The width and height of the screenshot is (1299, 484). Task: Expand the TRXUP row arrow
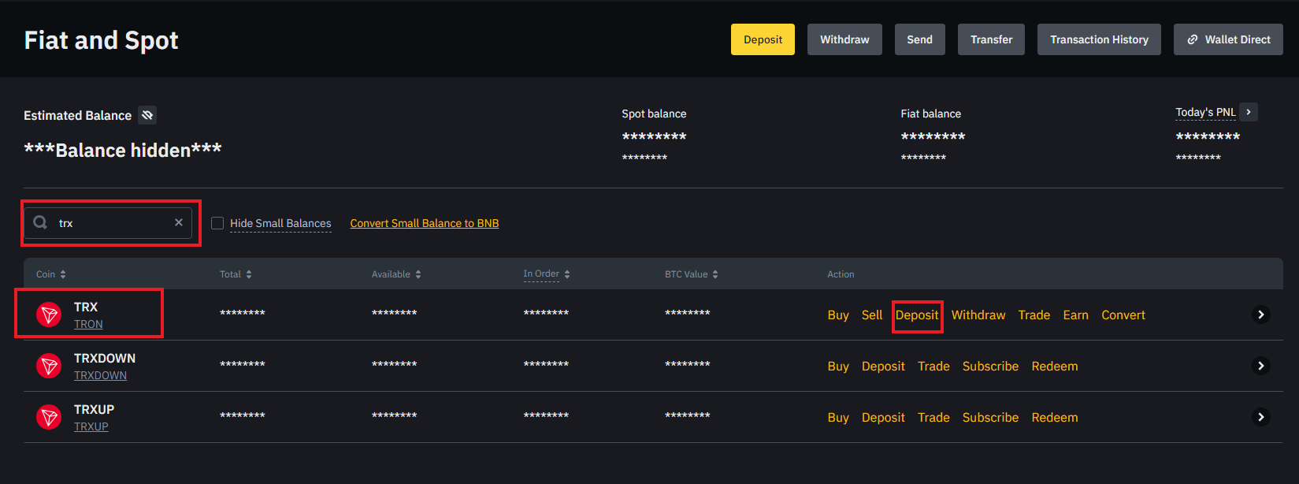coord(1260,417)
